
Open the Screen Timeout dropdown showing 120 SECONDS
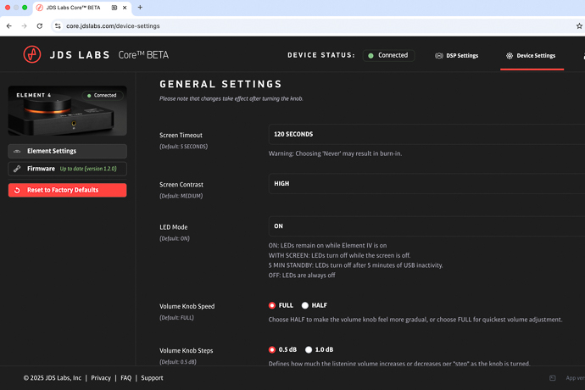point(426,134)
